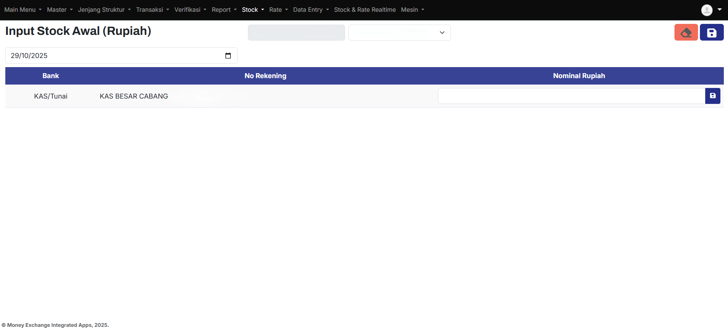Screen dimensions: 728x328
Task: Open the Jenjang Struktur menu
Action: 104,10
